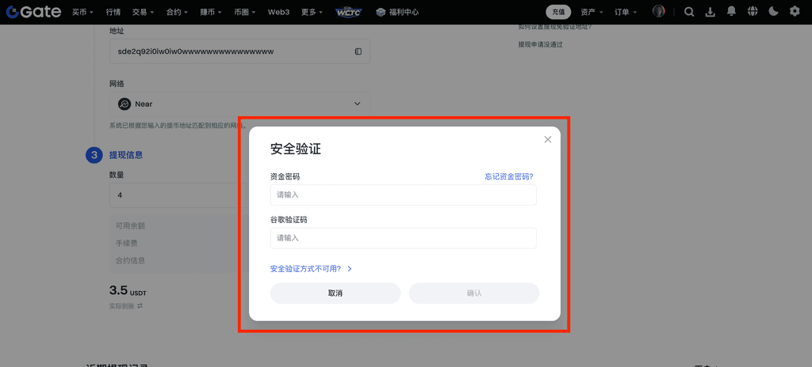Open the 资产 dropdown menu
812x367 pixels.
(592, 12)
